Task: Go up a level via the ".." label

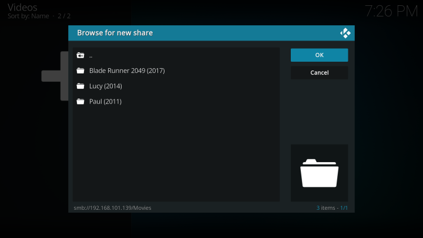Action: click(91, 56)
